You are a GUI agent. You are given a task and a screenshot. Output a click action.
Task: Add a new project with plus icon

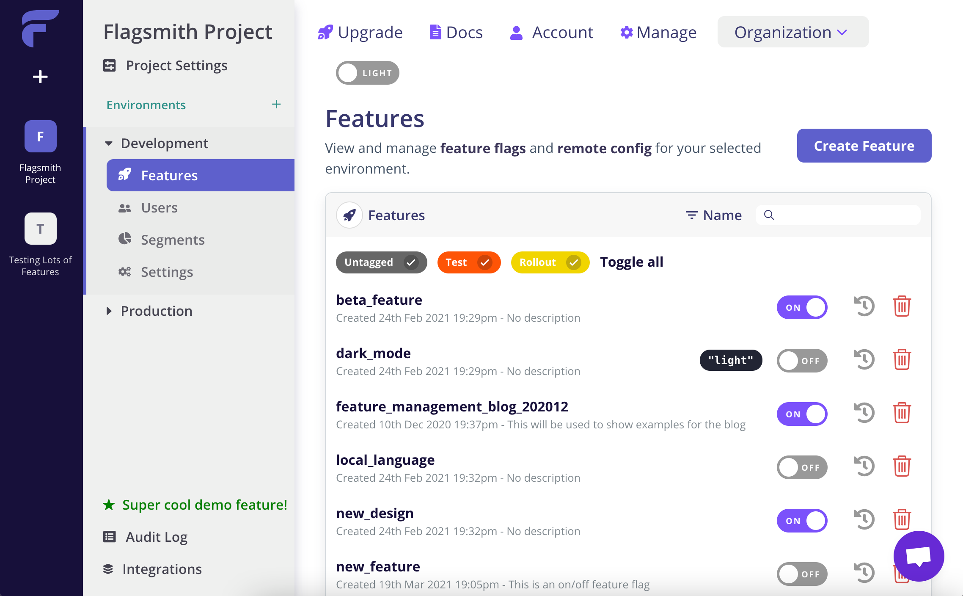[x=40, y=77]
